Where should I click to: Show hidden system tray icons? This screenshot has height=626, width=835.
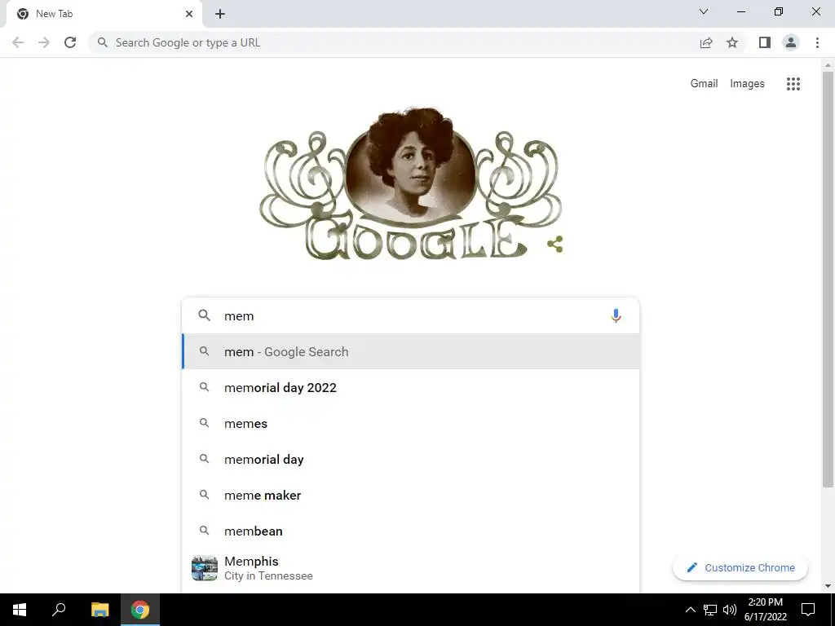click(x=690, y=610)
